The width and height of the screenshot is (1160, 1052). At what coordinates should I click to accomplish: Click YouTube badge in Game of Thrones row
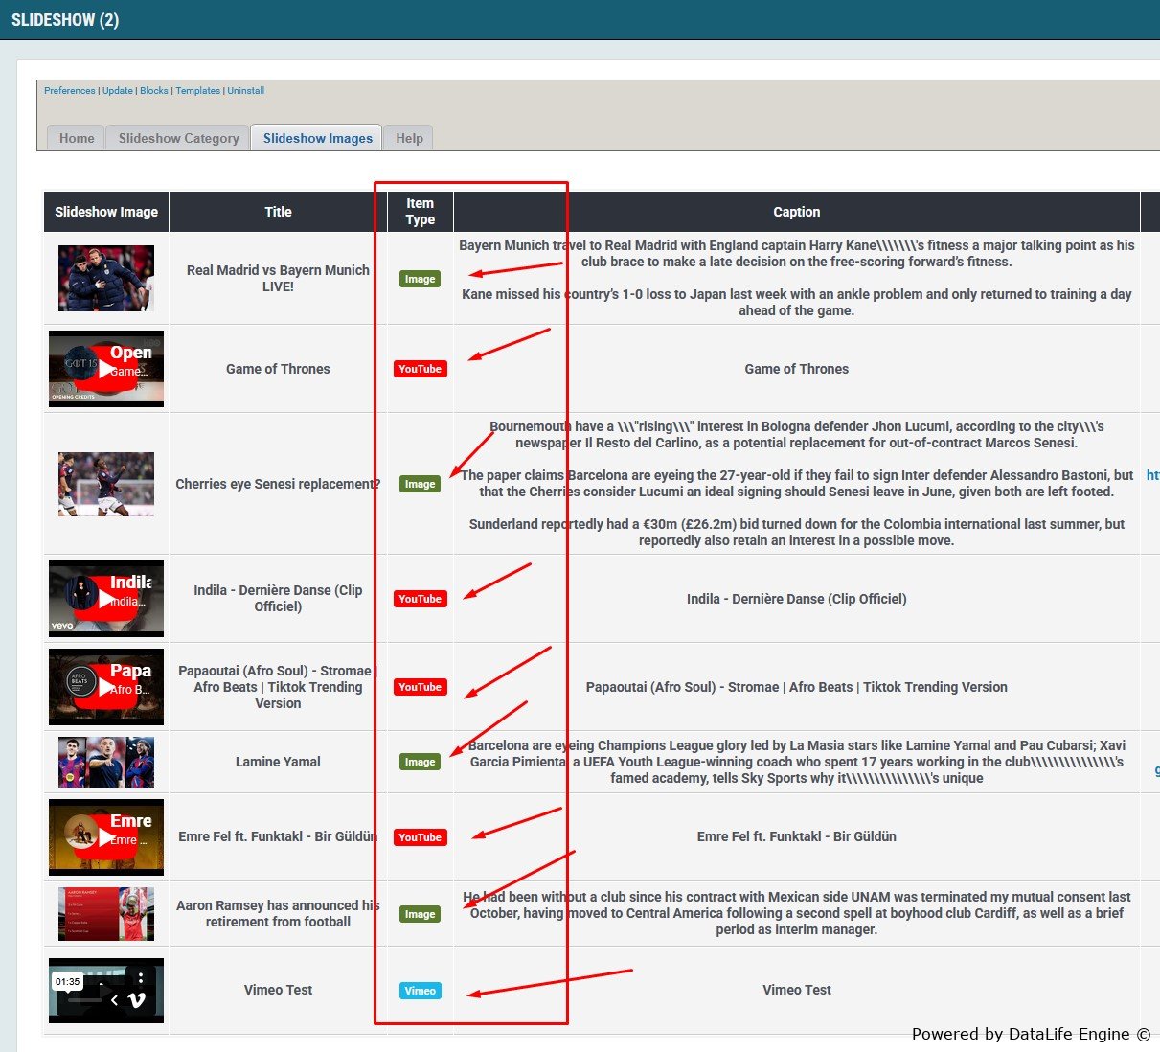point(420,369)
